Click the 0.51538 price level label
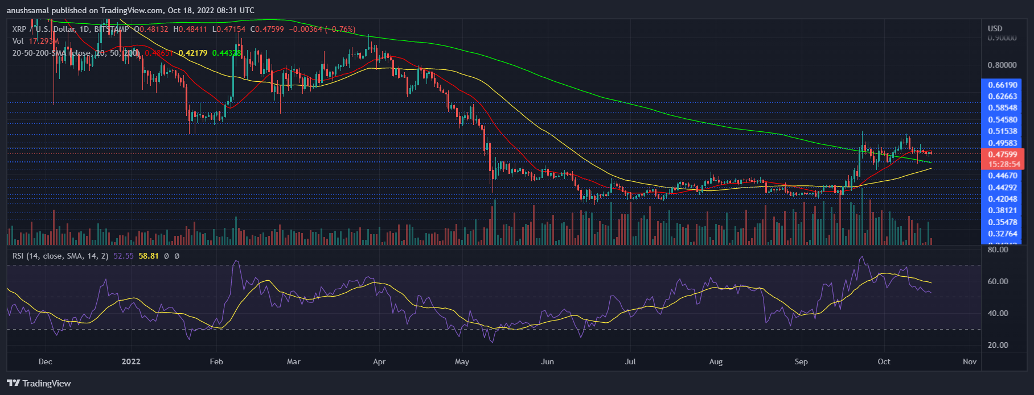Image resolution: width=1034 pixels, height=395 pixels. tap(1002, 131)
